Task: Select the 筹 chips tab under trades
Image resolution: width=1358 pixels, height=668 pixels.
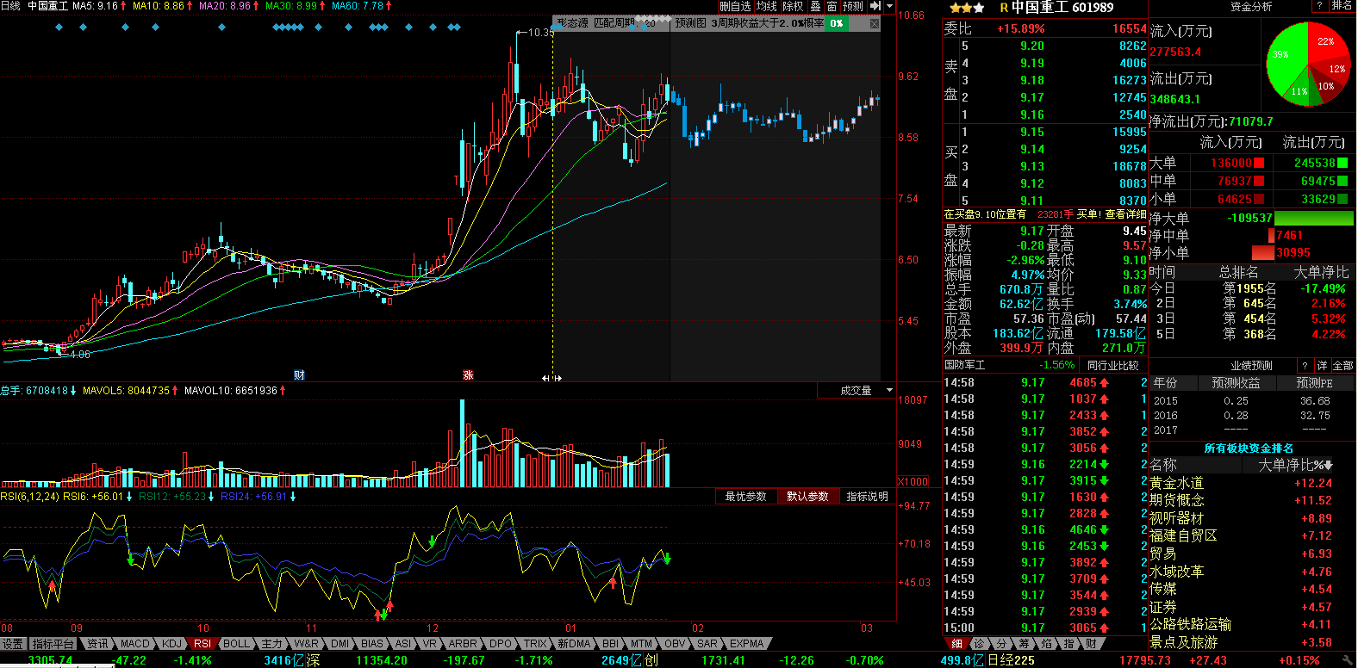Action: [x=1024, y=644]
